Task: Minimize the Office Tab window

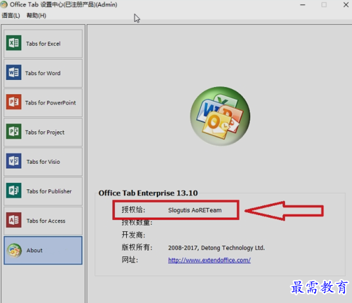Action: pos(303,4)
